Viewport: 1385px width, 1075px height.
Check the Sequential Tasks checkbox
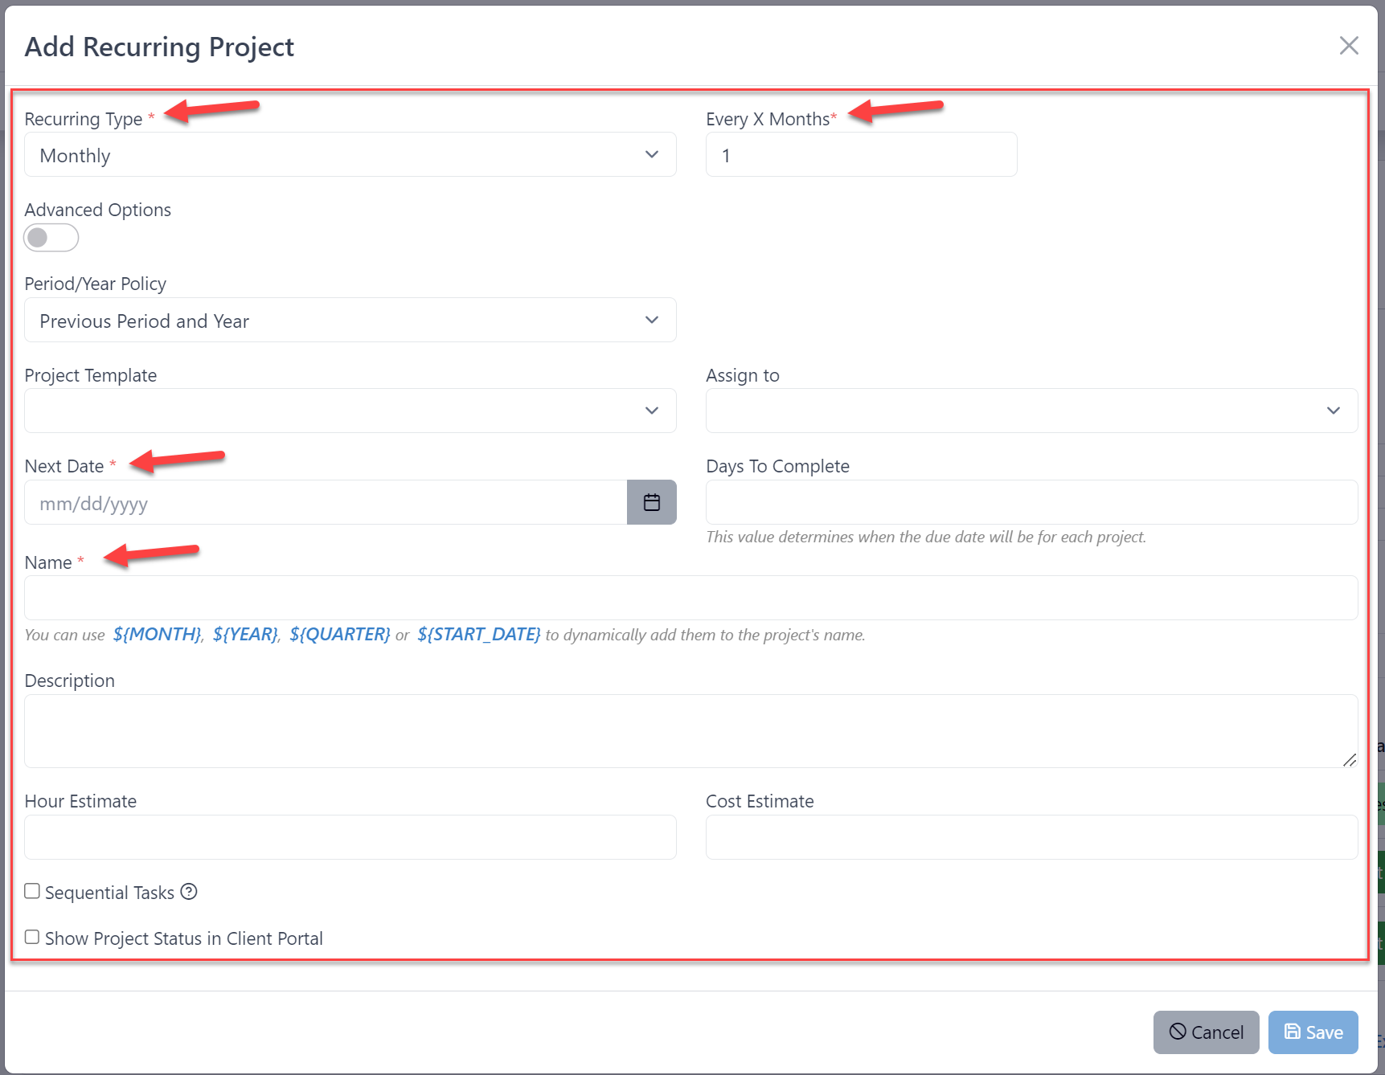pyautogui.click(x=32, y=890)
